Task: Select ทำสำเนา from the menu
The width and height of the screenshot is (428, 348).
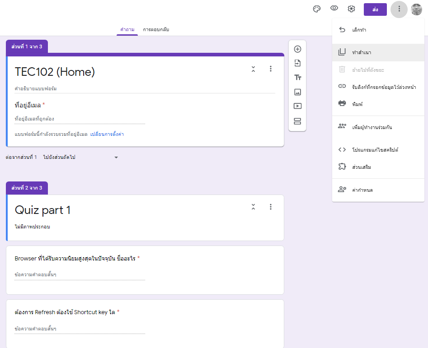Action: 362,52
